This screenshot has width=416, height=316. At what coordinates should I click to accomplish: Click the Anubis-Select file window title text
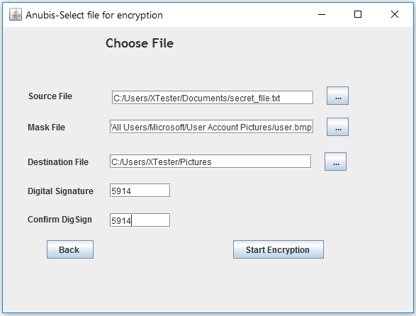pyautogui.click(x=94, y=15)
